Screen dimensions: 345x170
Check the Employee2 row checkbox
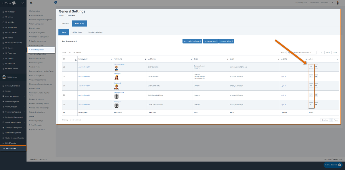[x=64, y=86]
